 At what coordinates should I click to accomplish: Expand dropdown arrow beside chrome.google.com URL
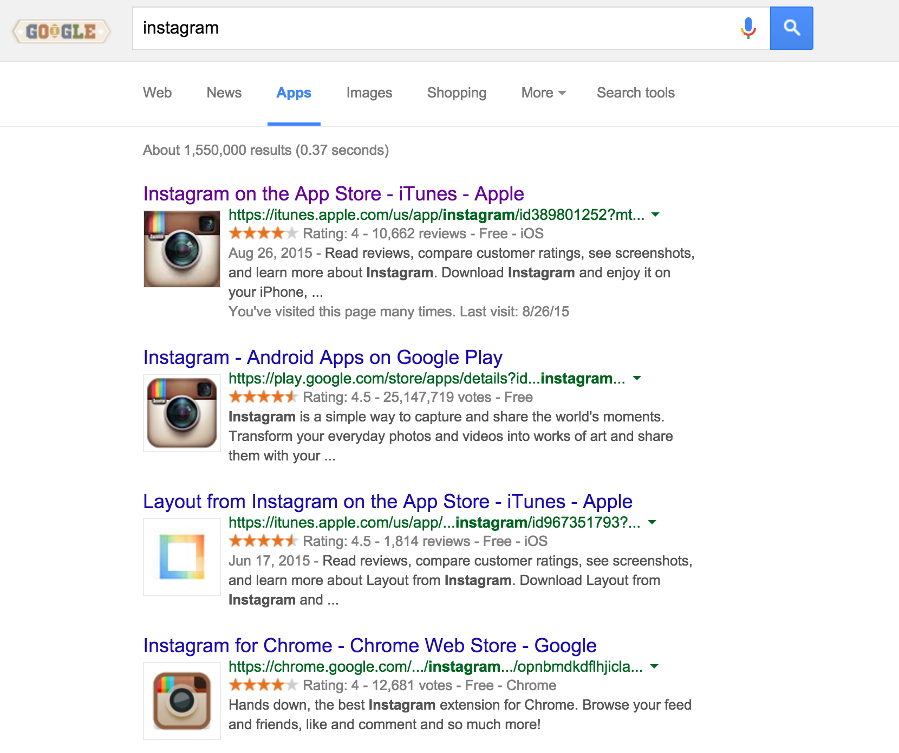[654, 666]
